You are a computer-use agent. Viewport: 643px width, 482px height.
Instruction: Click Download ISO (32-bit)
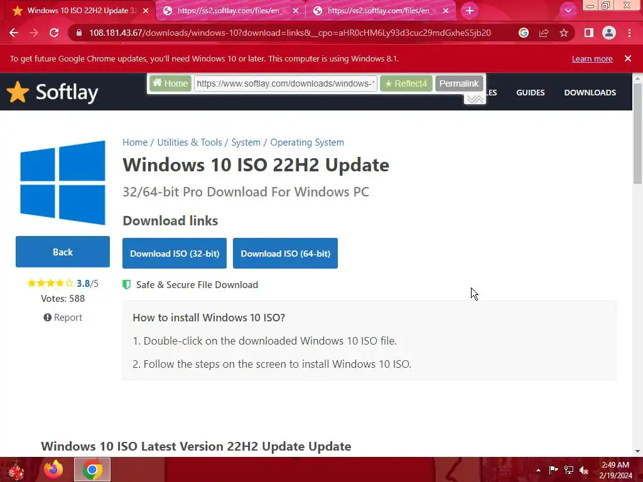coord(175,254)
